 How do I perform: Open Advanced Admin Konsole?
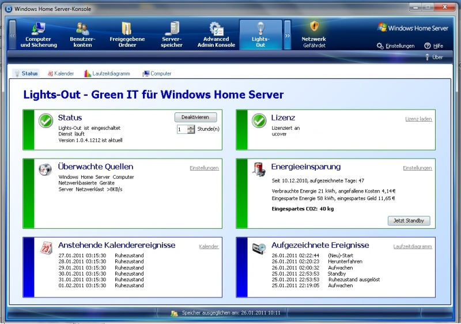216,35
